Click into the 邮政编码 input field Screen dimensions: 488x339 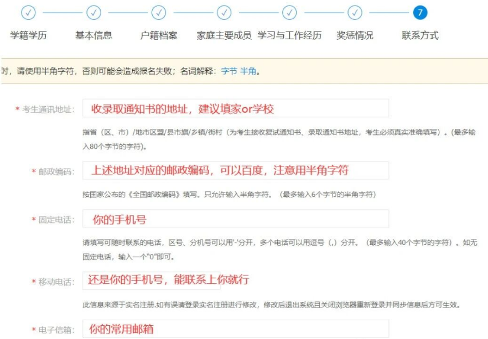tap(235, 170)
